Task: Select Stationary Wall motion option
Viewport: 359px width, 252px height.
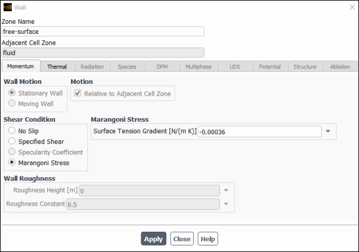Action: point(12,93)
